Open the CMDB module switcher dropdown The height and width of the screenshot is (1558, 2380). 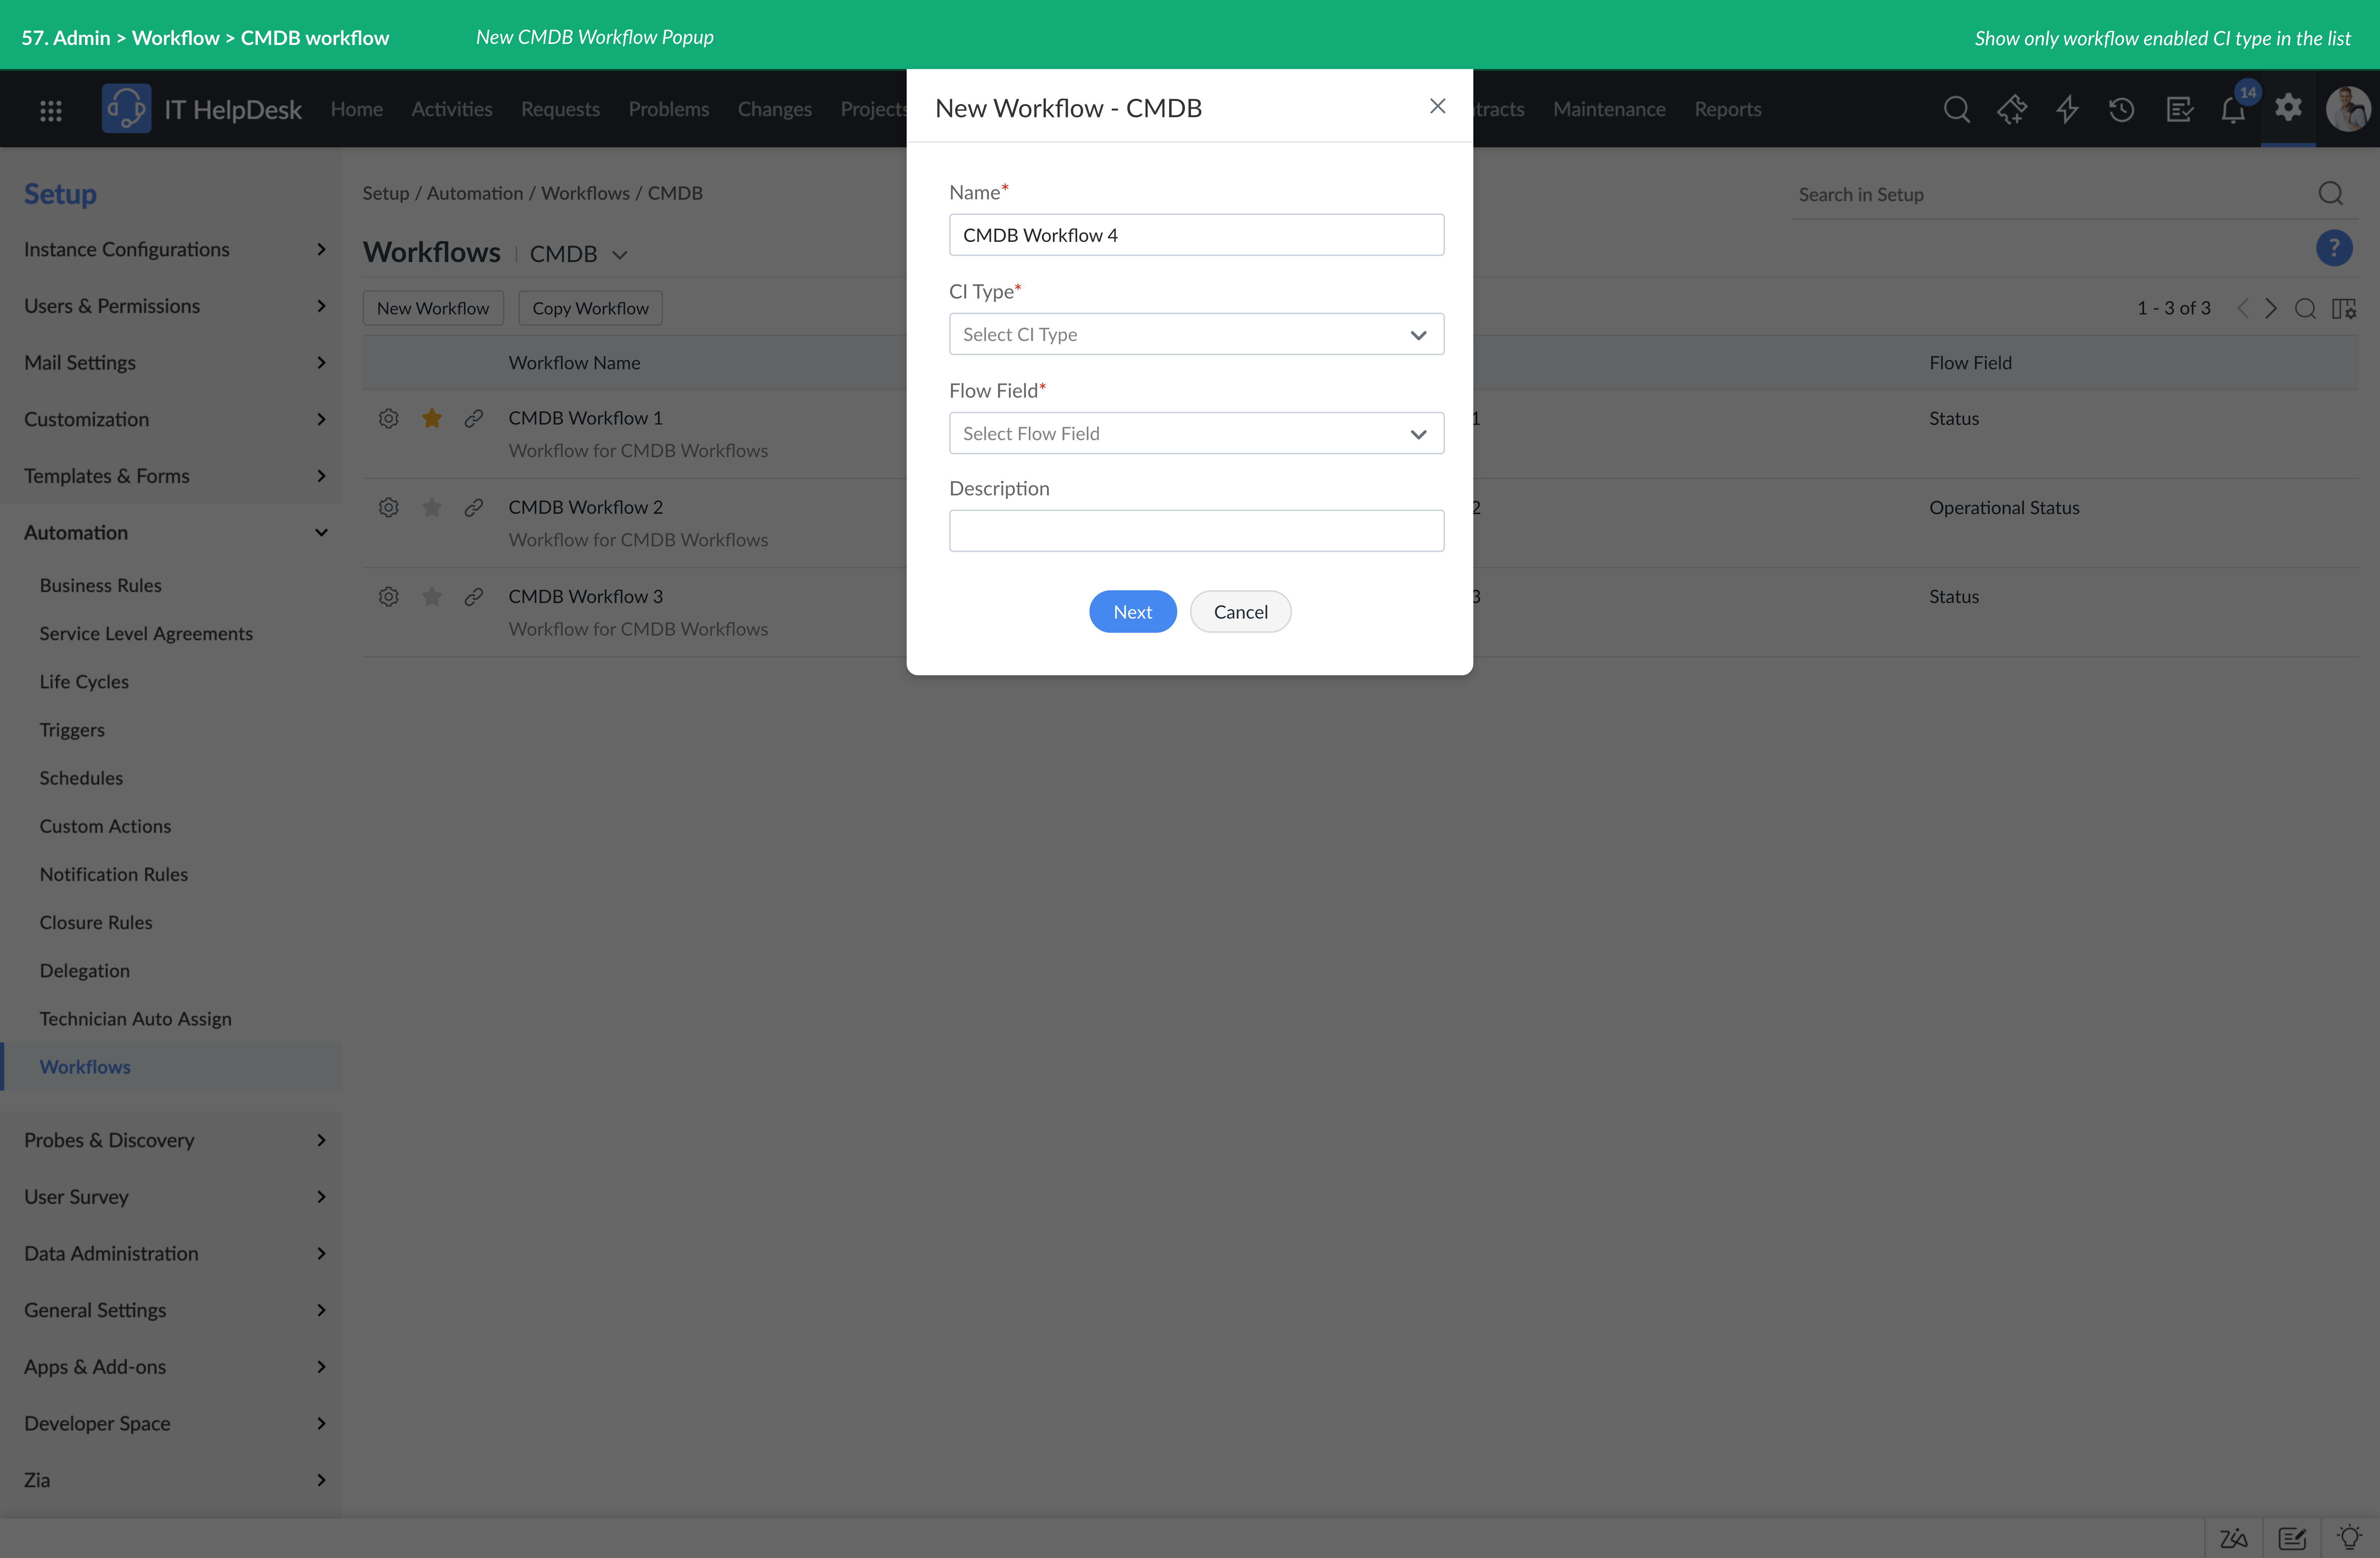tap(579, 254)
